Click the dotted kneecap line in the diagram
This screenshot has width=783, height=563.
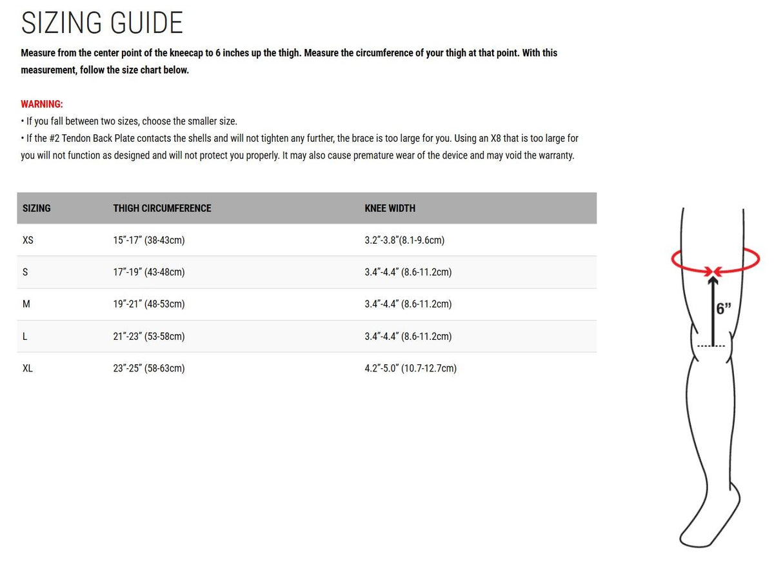(711, 346)
